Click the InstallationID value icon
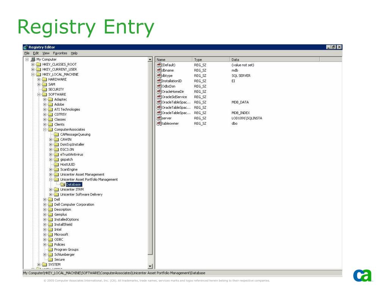 click(x=159, y=81)
